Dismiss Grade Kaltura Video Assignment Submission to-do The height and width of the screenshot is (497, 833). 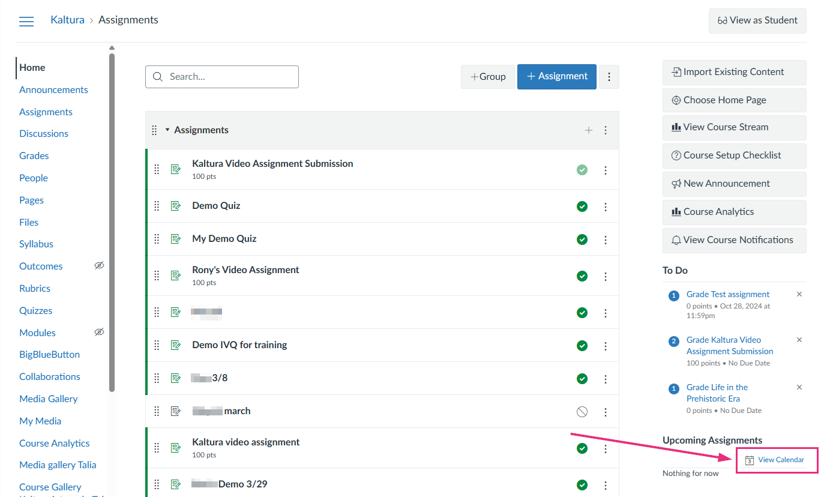[x=799, y=340]
